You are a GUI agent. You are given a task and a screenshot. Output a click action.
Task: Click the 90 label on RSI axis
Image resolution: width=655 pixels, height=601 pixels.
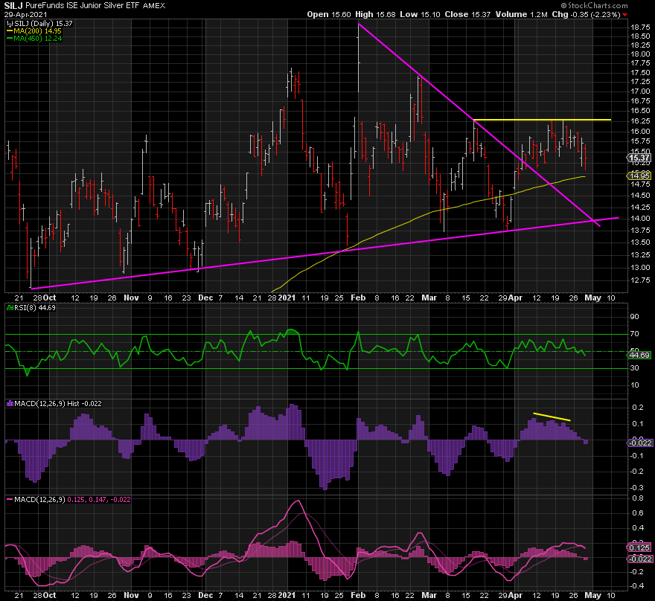coord(634,317)
